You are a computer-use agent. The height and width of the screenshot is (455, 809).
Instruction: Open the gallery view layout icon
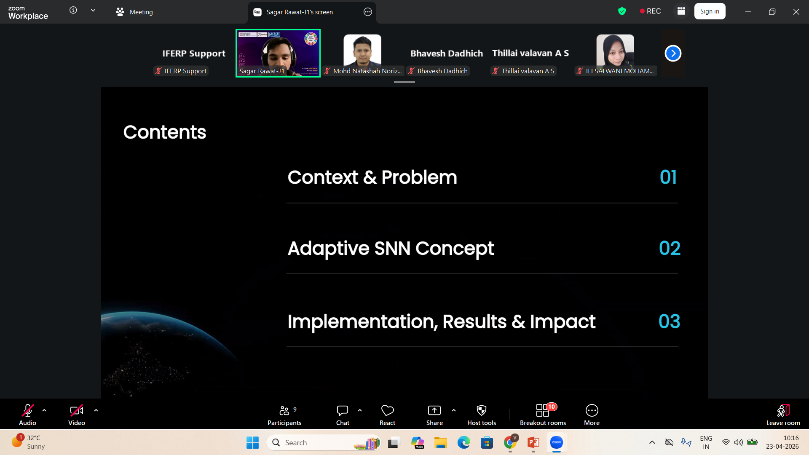(681, 11)
